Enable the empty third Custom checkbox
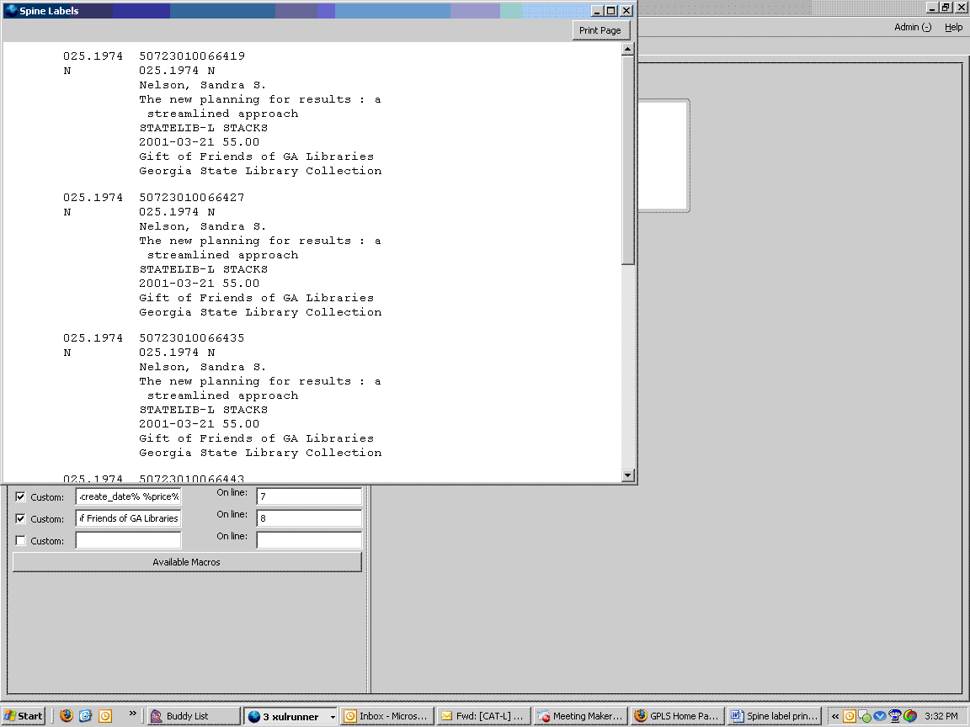970x727 pixels. pyautogui.click(x=20, y=540)
